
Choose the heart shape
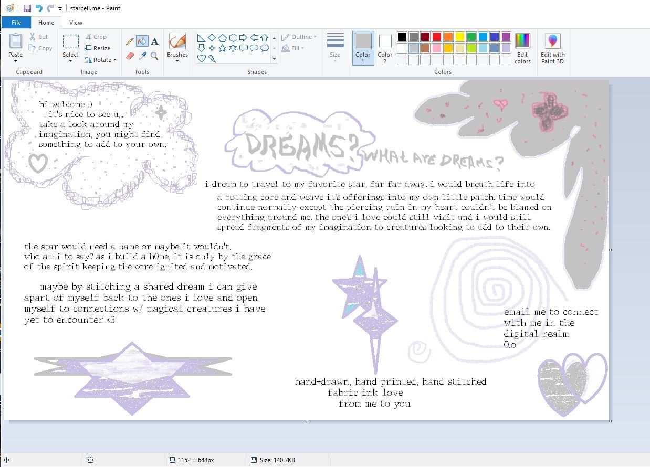point(201,59)
